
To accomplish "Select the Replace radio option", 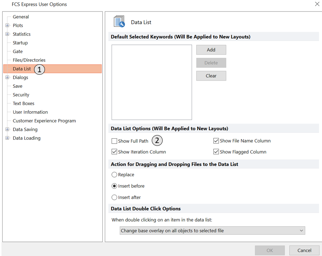I will pyautogui.click(x=114, y=174).
